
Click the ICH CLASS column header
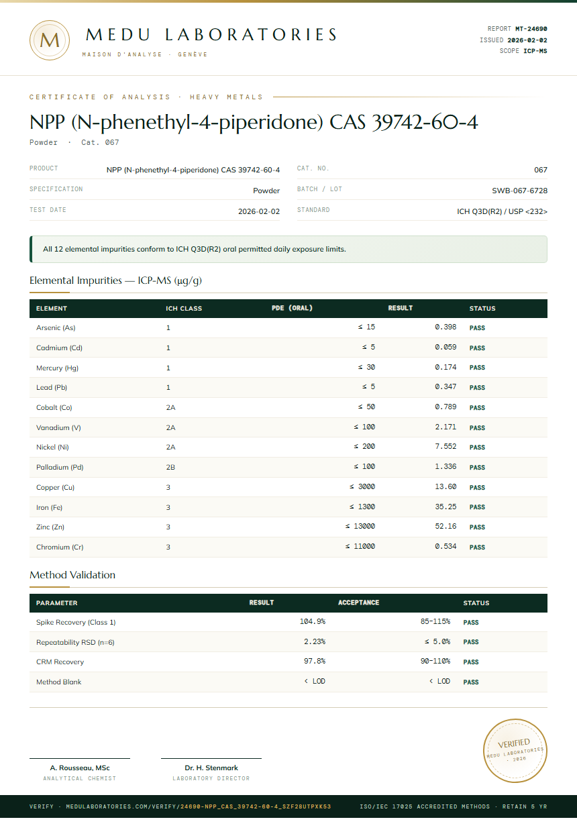point(184,309)
